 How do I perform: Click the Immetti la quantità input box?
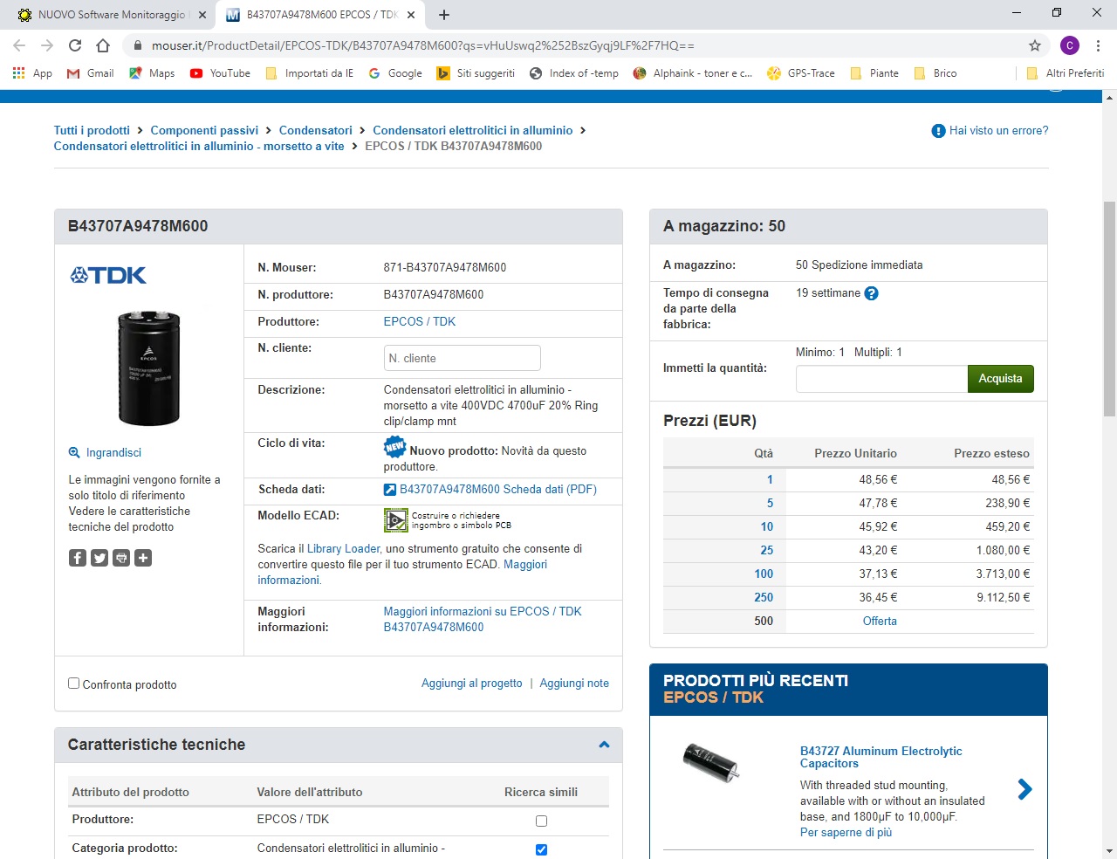pyautogui.click(x=881, y=379)
